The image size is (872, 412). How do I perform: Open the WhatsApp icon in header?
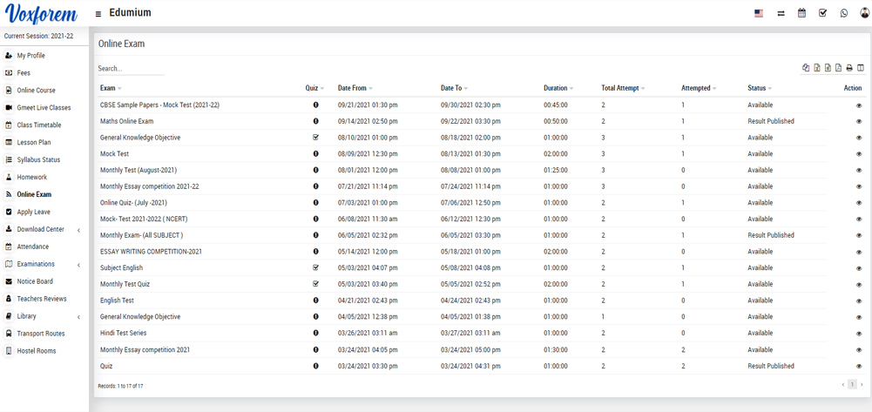(x=843, y=13)
